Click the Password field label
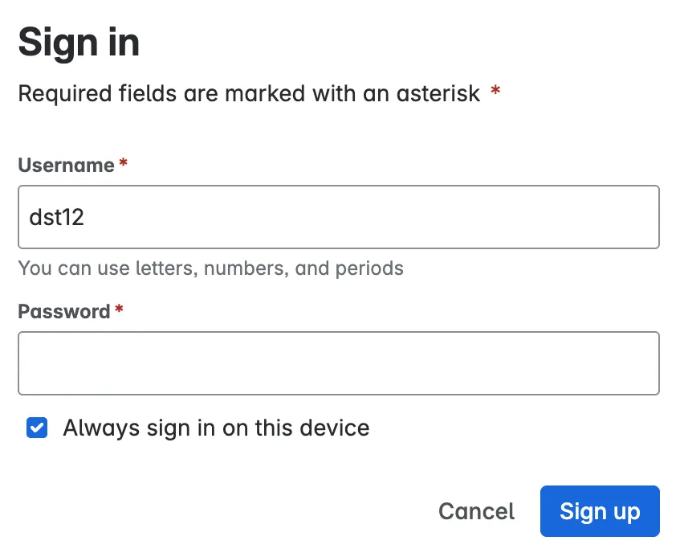676x553 pixels. point(64,312)
